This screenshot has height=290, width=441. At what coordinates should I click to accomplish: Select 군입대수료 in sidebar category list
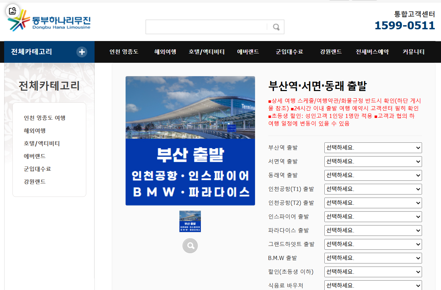click(37, 169)
